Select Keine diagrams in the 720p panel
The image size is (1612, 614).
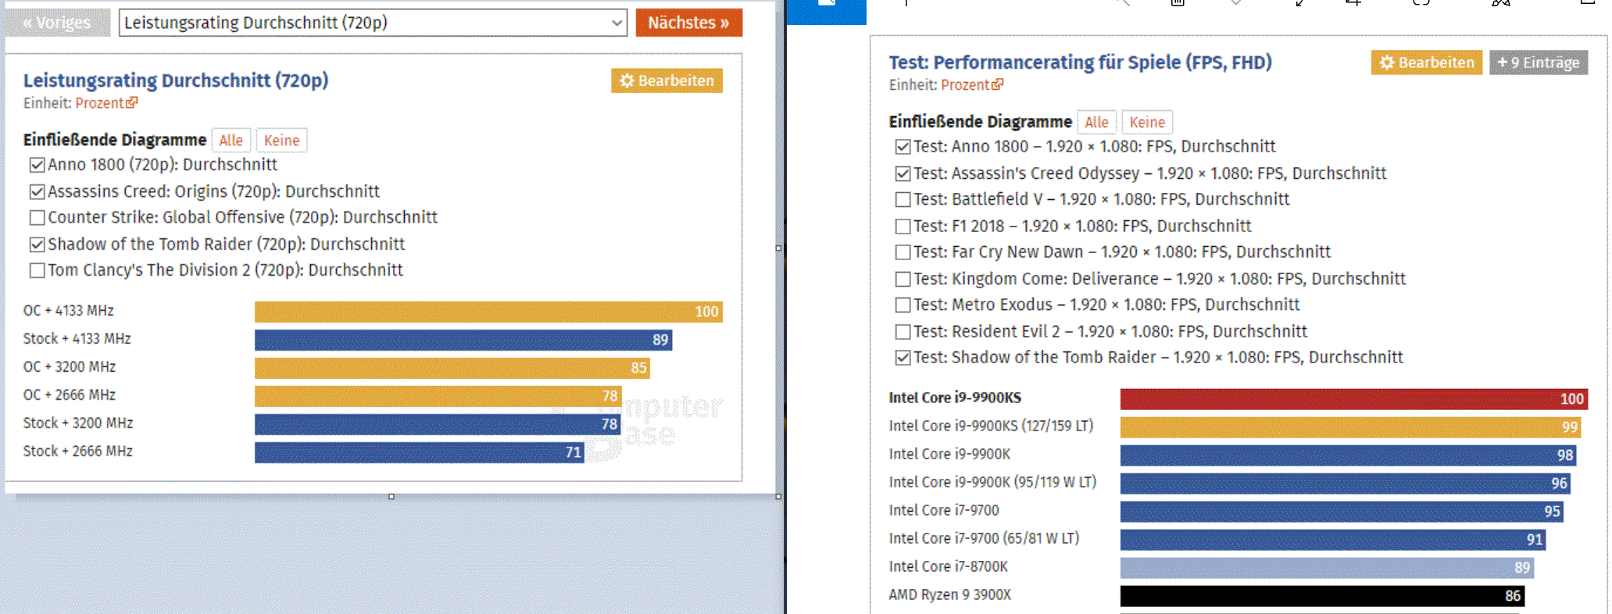pyautogui.click(x=281, y=141)
